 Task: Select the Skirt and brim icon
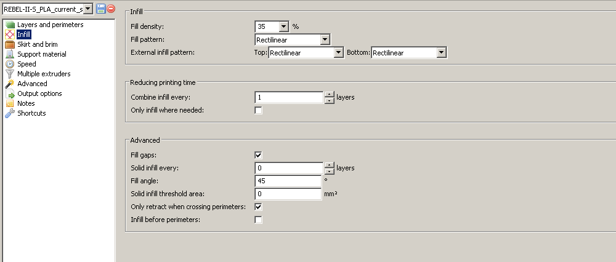10,44
